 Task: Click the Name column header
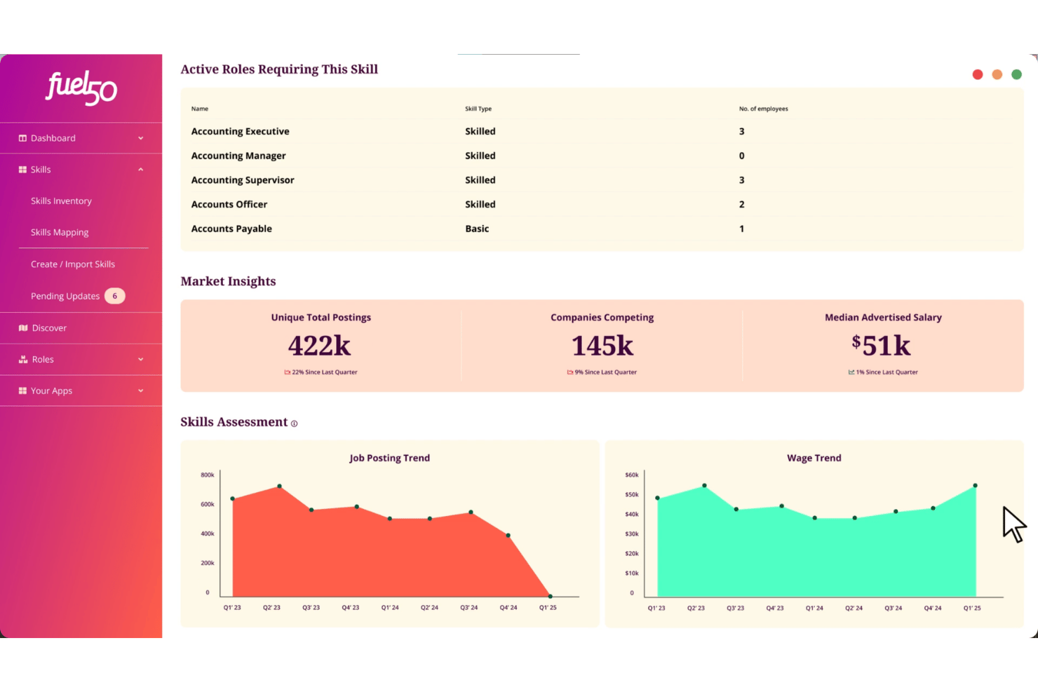(200, 109)
